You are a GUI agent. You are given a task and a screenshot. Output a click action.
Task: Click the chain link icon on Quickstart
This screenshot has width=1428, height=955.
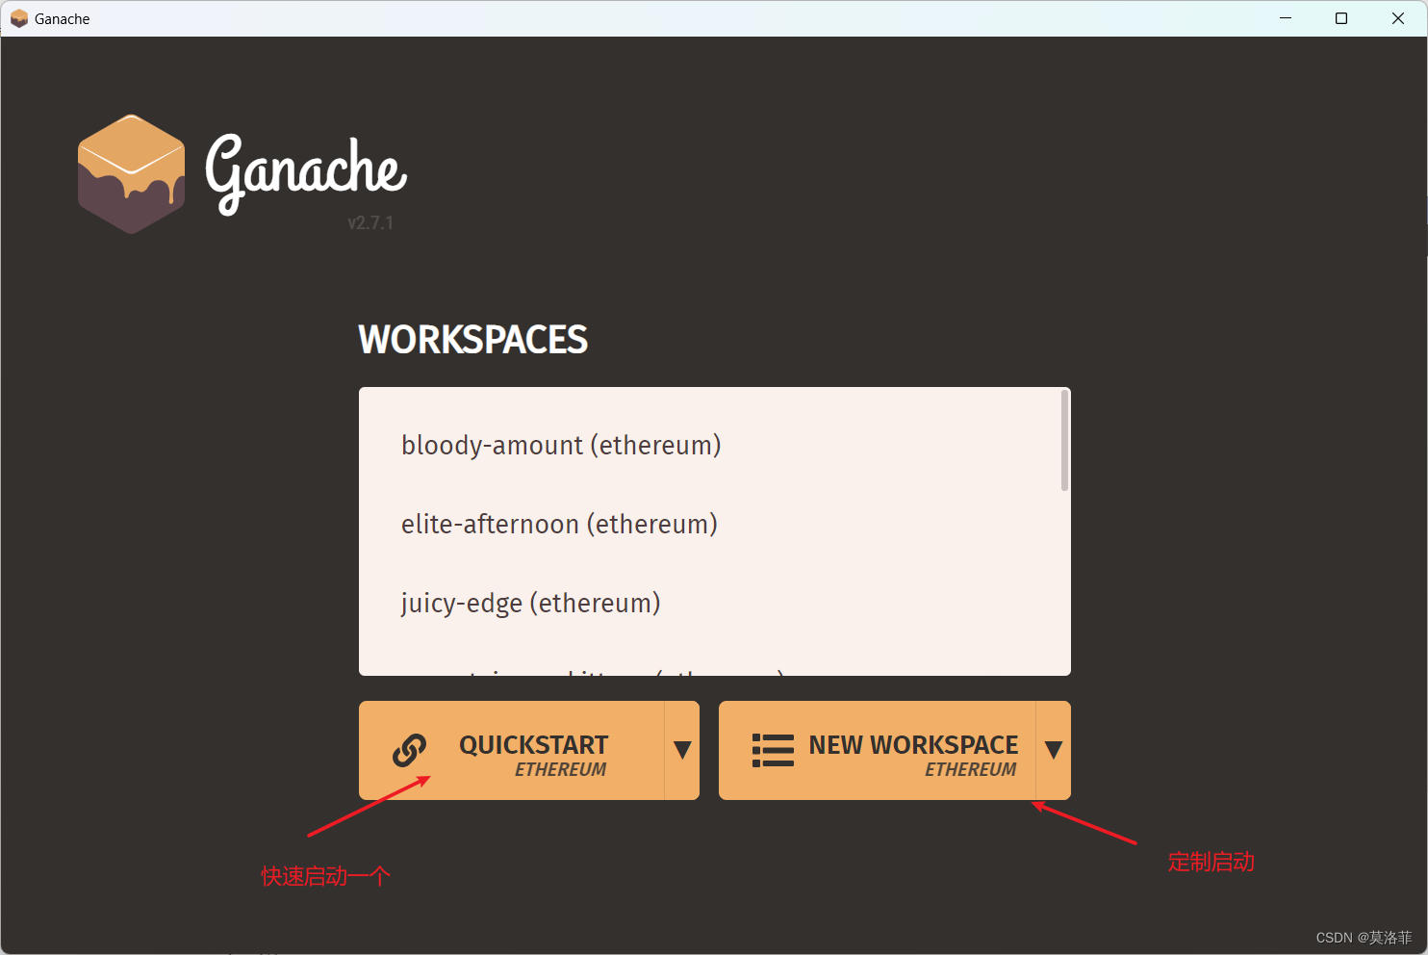click(409, 750)
